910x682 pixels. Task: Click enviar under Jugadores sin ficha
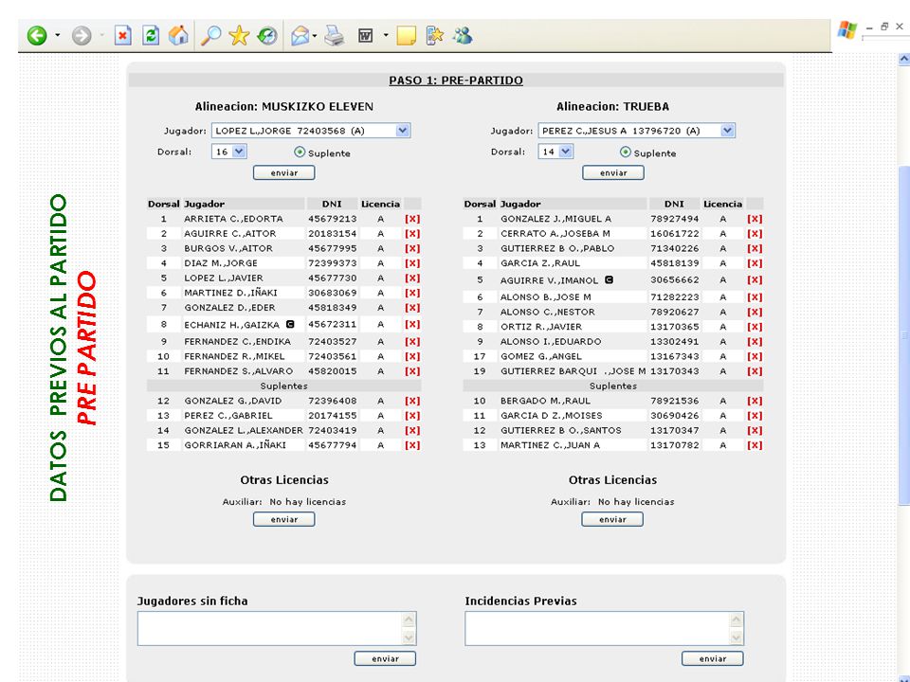click(385, 658)
